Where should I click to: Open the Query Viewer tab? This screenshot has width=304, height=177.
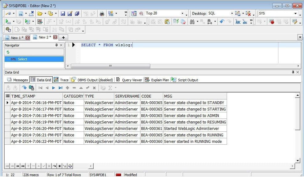pos(129,80)
